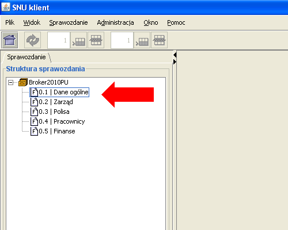Switch to the Sprawozdanie tab
Viewport: 288px width, 230px height.
[26, 57]
